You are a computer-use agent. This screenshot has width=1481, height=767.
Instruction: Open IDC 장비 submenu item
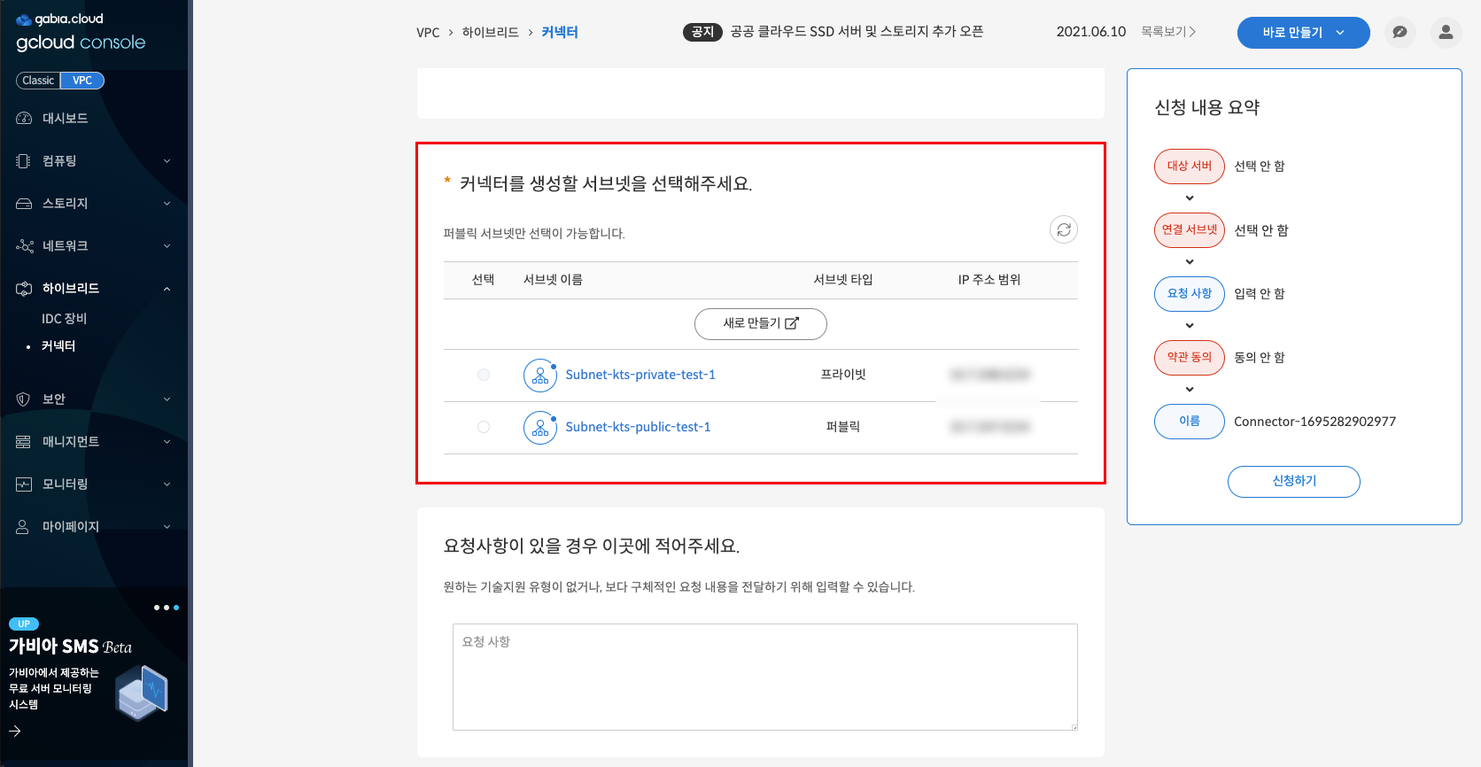(64, 319)
